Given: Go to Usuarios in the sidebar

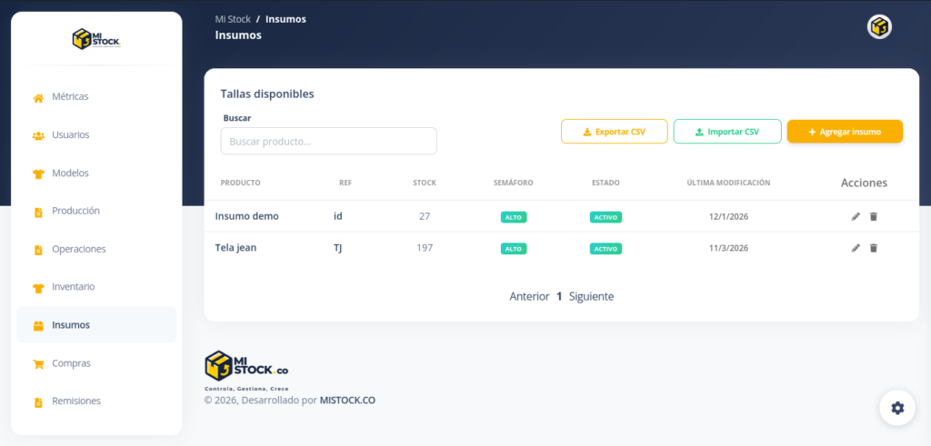Looking at the screenshot, I should point(70,134).
